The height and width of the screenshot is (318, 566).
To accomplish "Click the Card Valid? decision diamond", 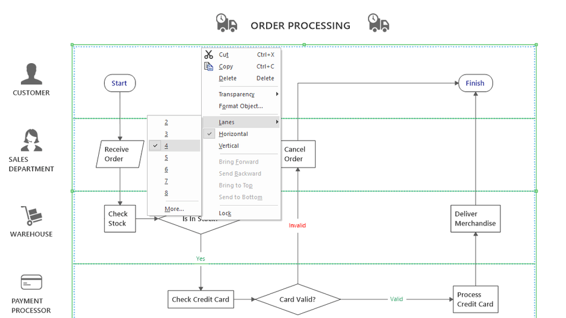I will coord(297,299).
